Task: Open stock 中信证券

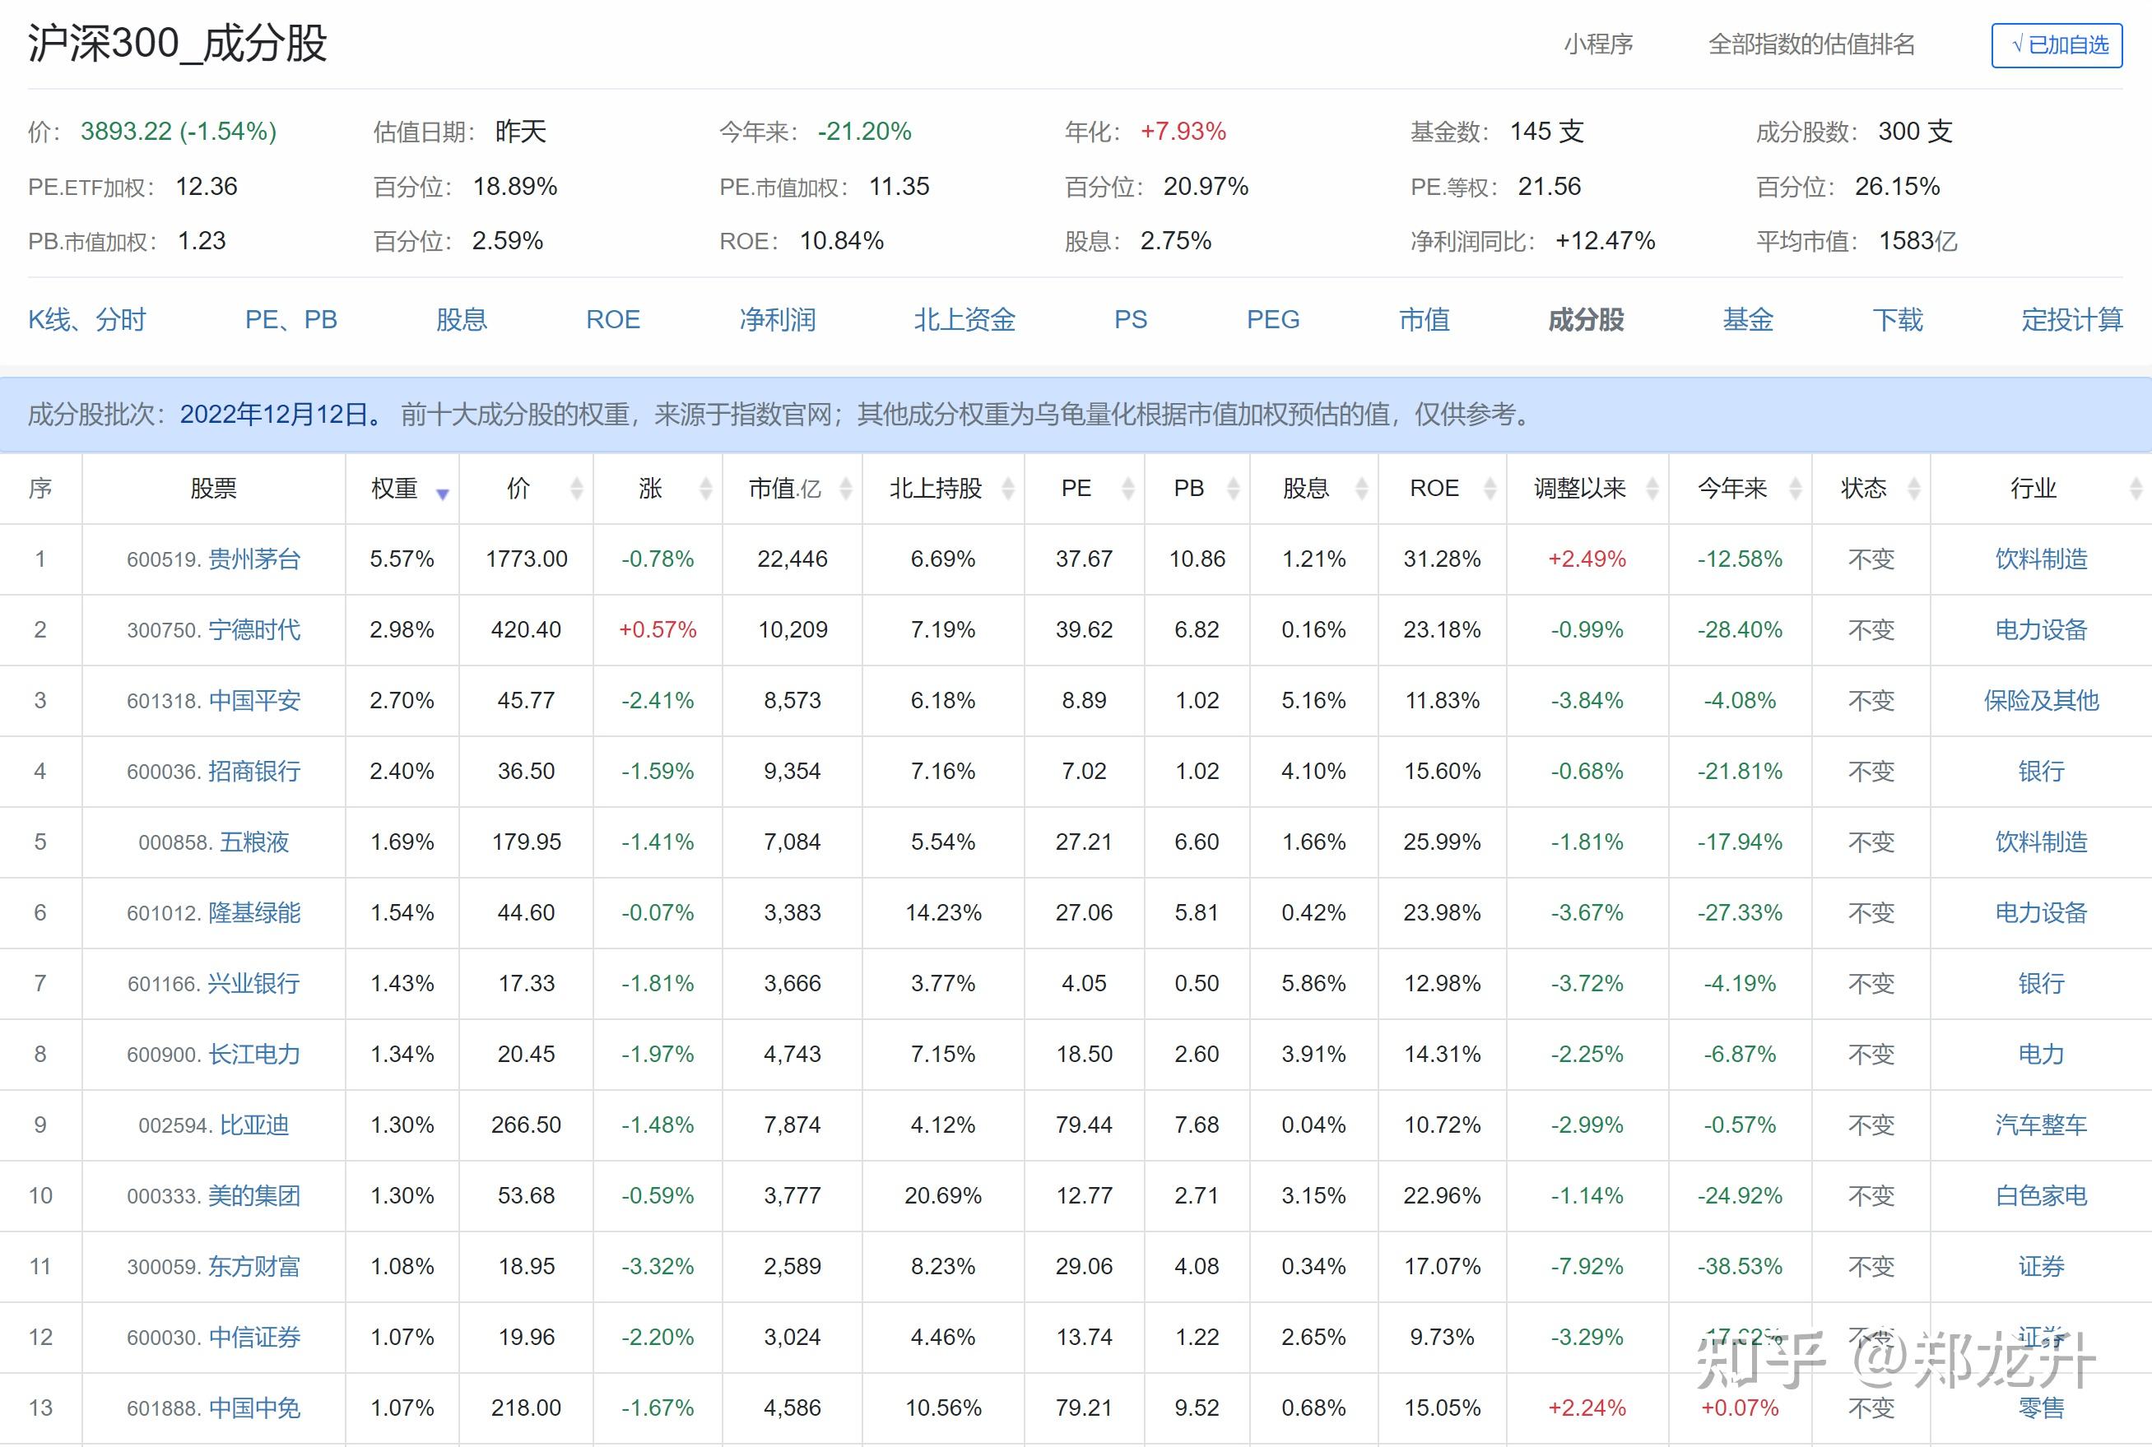Action: pyautogui.click(x=254, y=1338)
